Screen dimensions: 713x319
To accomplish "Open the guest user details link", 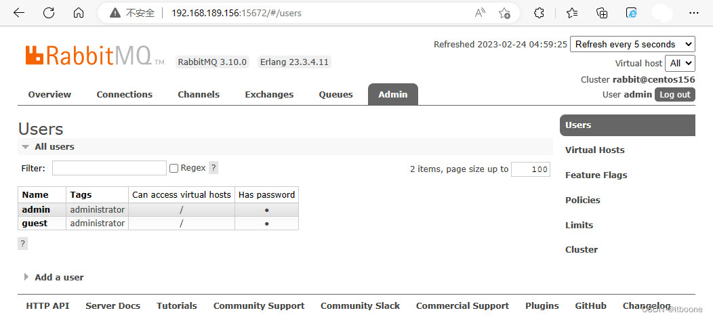I will coord(35,223).
